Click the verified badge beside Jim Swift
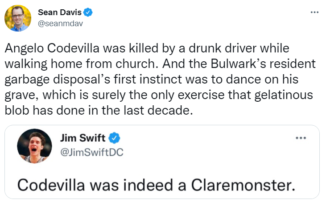The width and height of the screenshot is (322, 207). coord(114,138)
